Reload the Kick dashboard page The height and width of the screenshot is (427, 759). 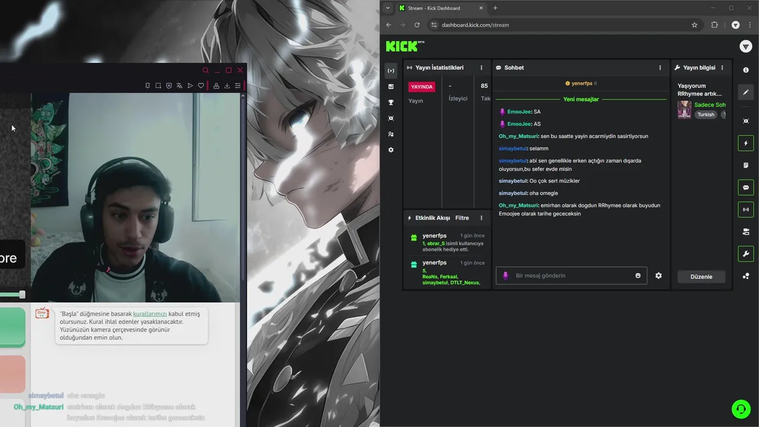(417, 25)
